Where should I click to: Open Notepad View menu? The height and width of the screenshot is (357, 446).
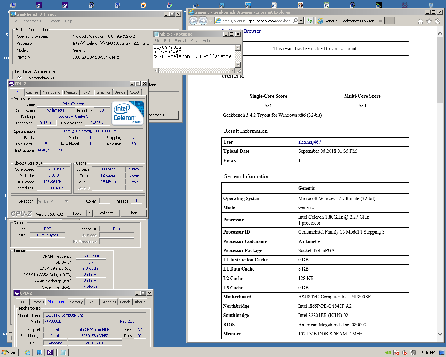pos(194,41)
